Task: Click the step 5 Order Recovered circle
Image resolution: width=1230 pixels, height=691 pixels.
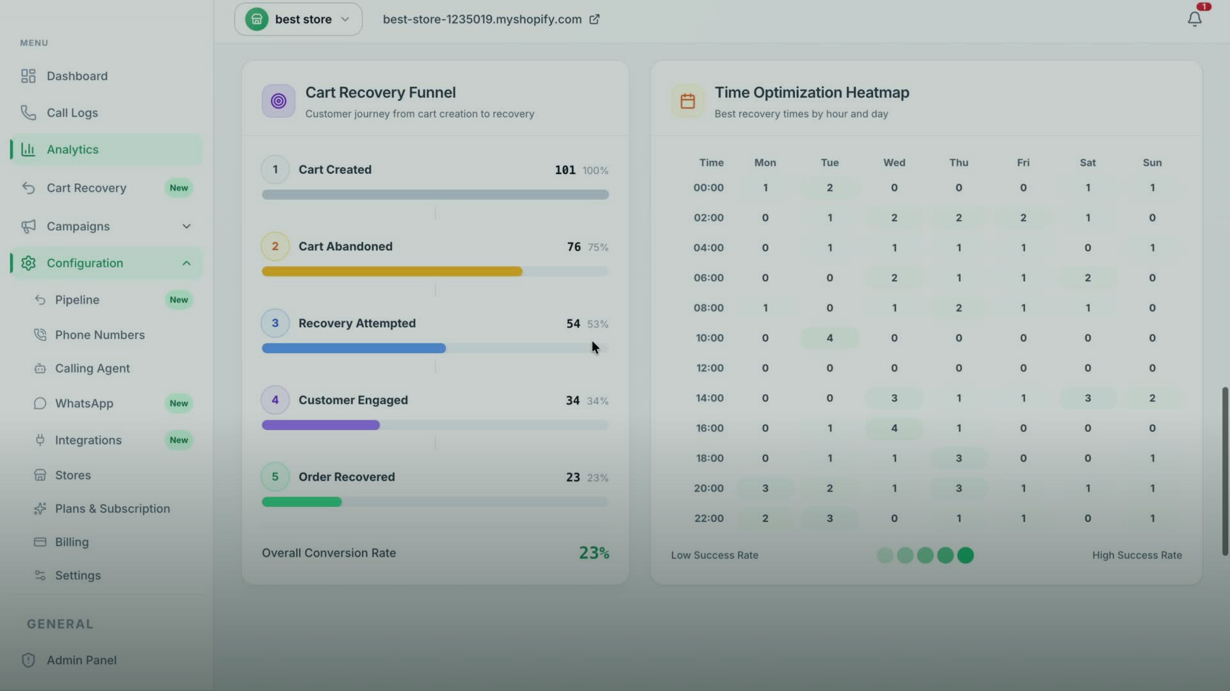Action: (x=275, y=477)
